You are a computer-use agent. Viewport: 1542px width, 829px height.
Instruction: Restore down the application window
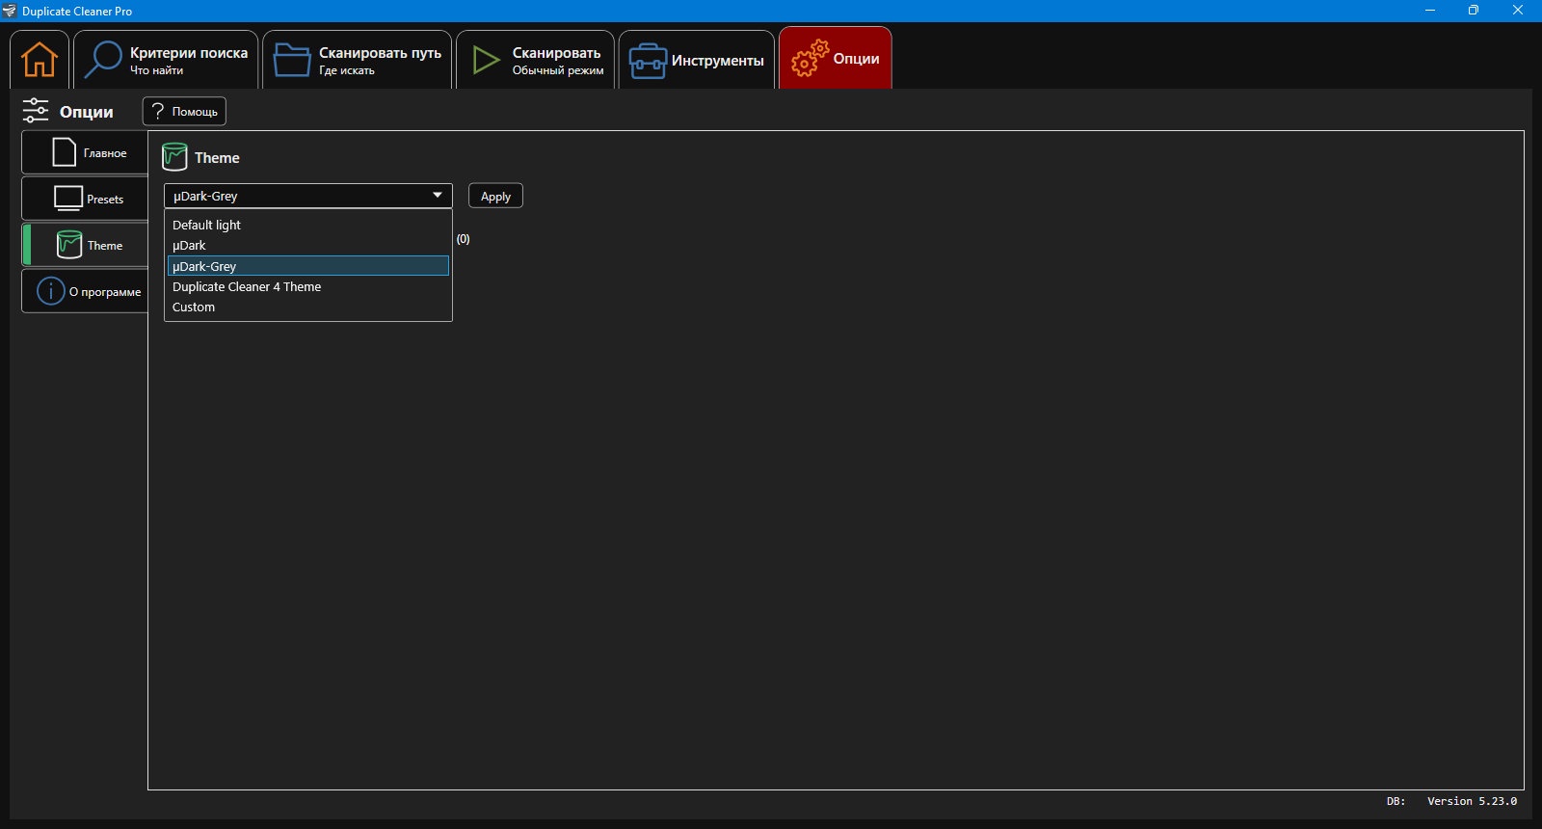(1474, 11)
